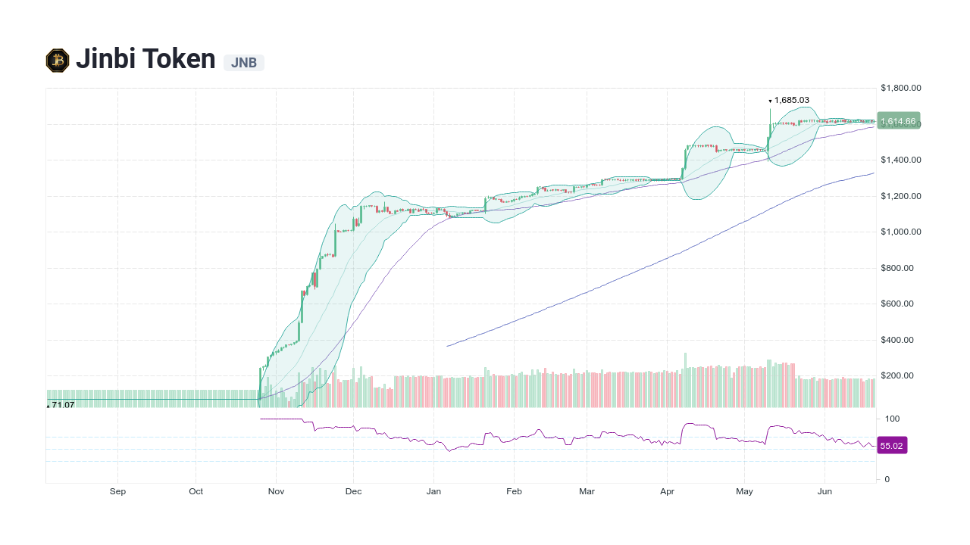The height and width of the screenshot is (545, 970).
Task: Click the JNB ticker badge
Action: tap(243, 63)
